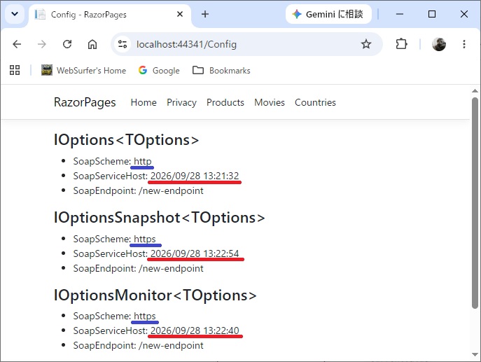Select the Config - RazorPages tab
The image size is (481, 362).
coord(109,15)
